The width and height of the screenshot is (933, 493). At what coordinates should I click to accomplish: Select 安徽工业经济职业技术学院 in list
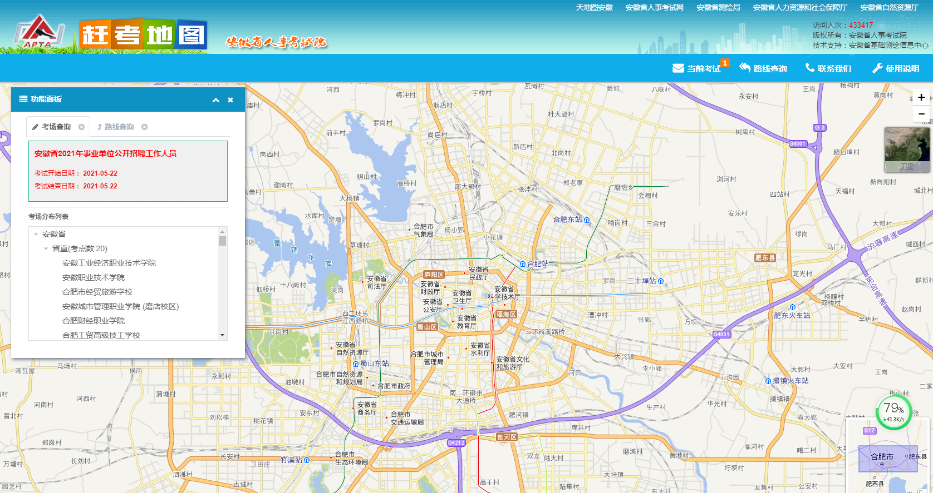(x=109, y=263)
